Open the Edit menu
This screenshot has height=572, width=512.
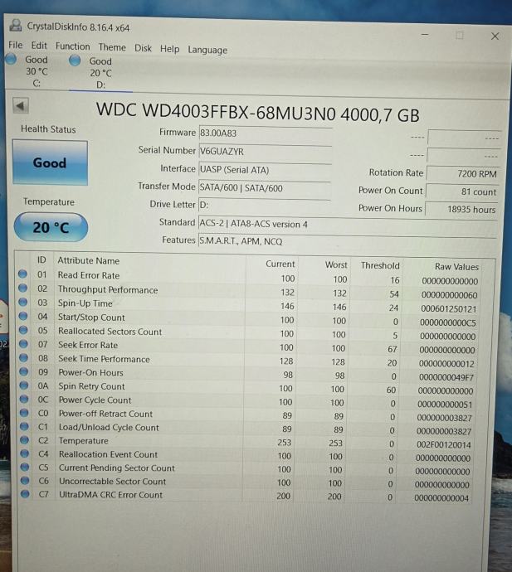(x=39, y=46)
